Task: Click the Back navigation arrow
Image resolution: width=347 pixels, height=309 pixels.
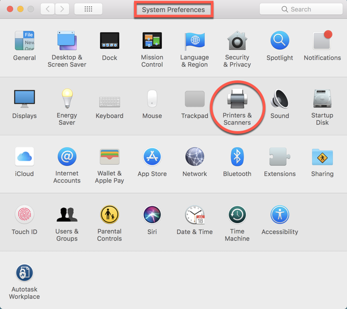Action: point(48,9)
